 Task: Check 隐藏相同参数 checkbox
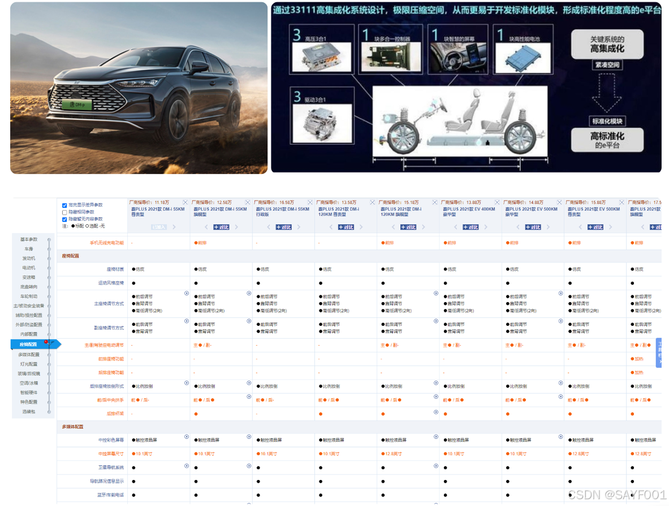[x=64, y=212]
